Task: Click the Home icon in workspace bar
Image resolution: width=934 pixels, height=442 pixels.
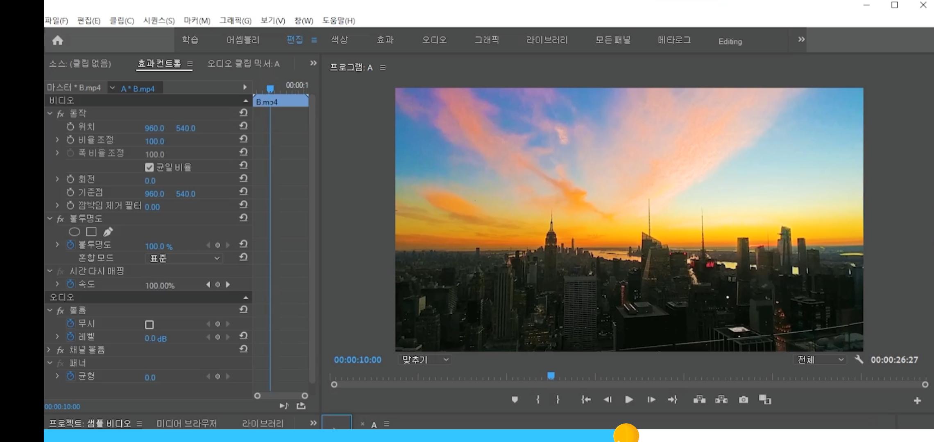Action: coord(58,40)
